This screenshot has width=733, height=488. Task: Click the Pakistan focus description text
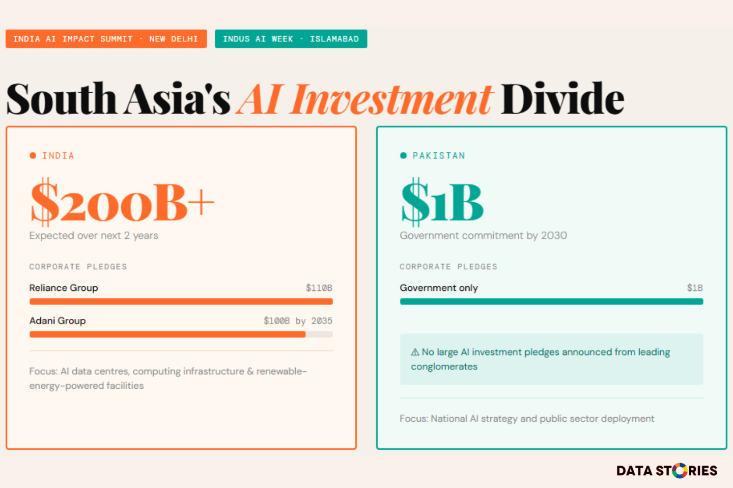(x=527, y=419)
